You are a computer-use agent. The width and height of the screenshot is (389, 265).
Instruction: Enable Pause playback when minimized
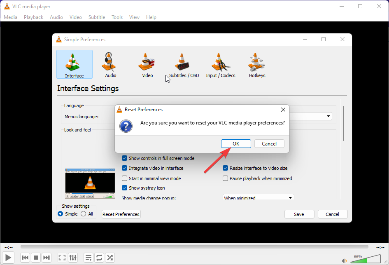(x=225, y=178)
